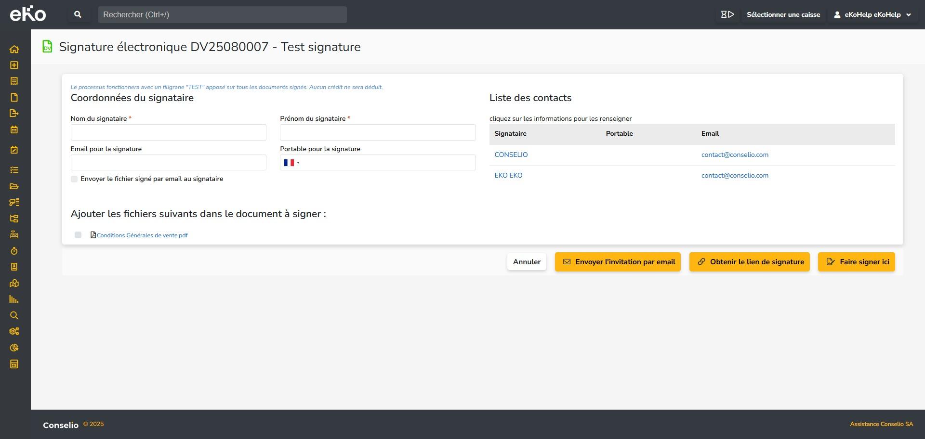Open the gears settings icon in the sidebar
The width and height of the screenshot is (925, 439).
[x=14, y=331]
